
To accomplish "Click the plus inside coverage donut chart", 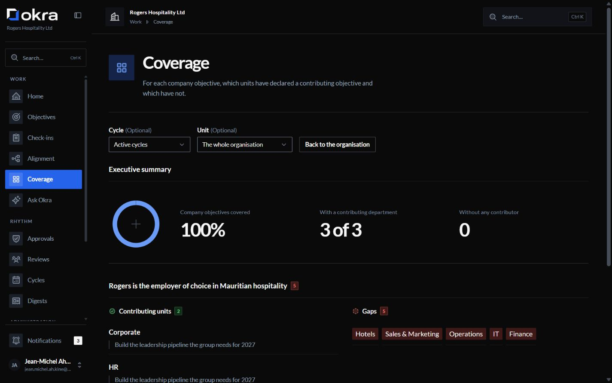I will (x=136, y=224).
